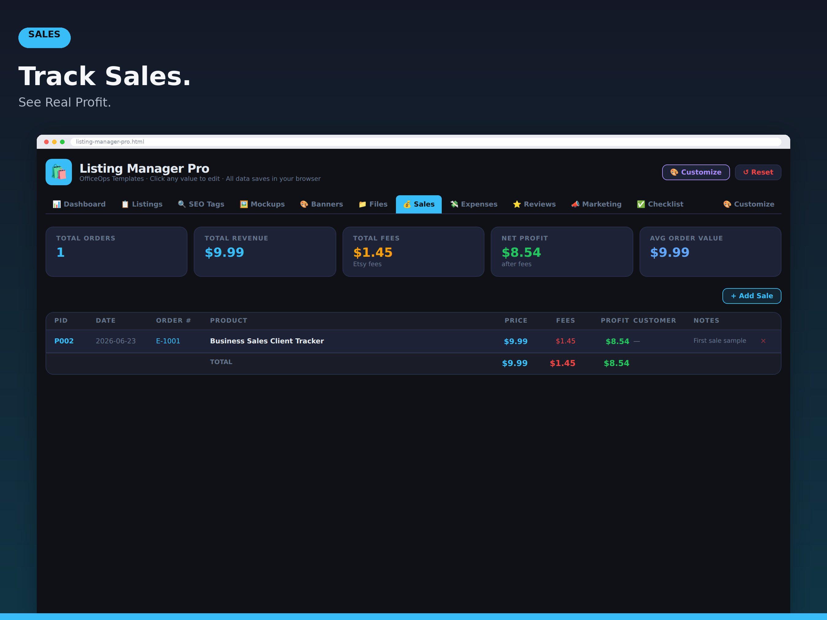Click the purple Customize button in header
Image resolution: width=827 pixels, height=620 pixels.
click(x=695, y=172)
